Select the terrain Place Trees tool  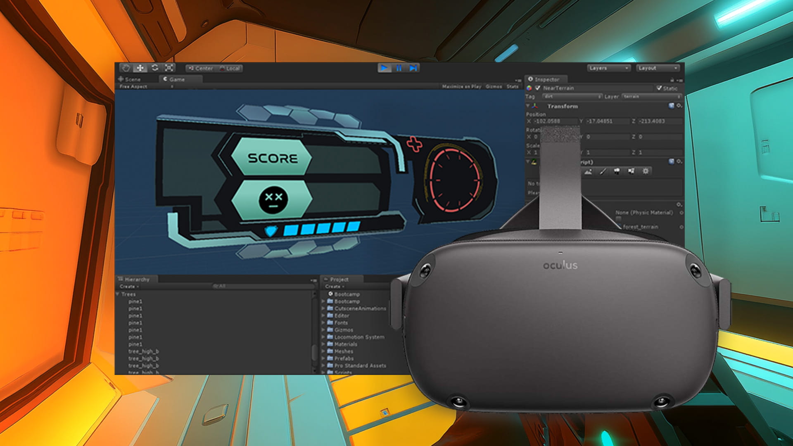pos(617,171)
